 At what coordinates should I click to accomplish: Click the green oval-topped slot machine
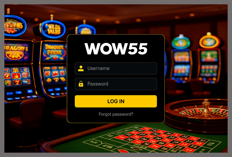(181, 59)
